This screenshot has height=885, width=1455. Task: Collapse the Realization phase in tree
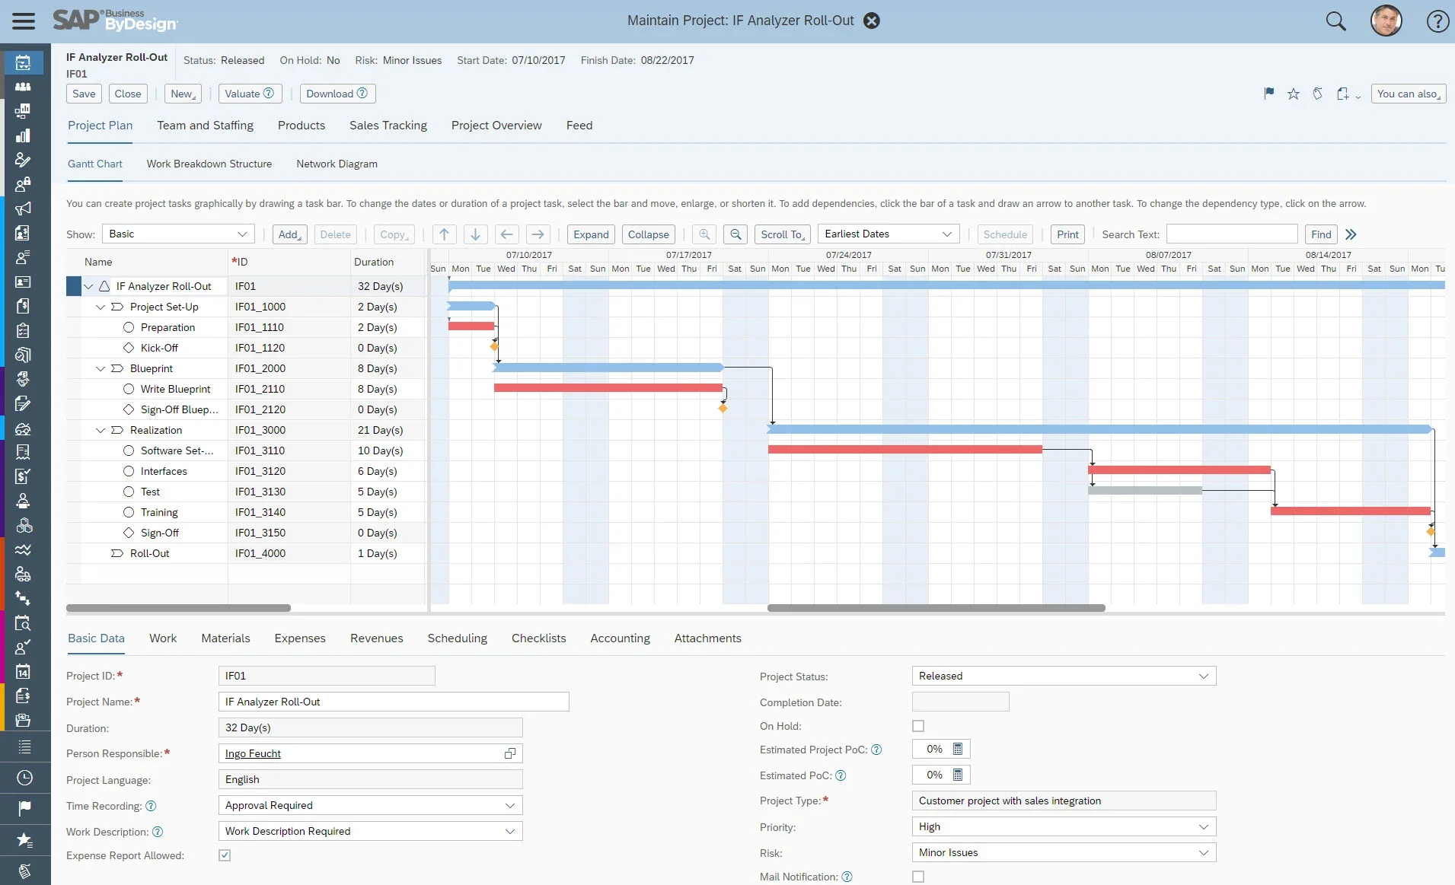[x=101, y=430]
